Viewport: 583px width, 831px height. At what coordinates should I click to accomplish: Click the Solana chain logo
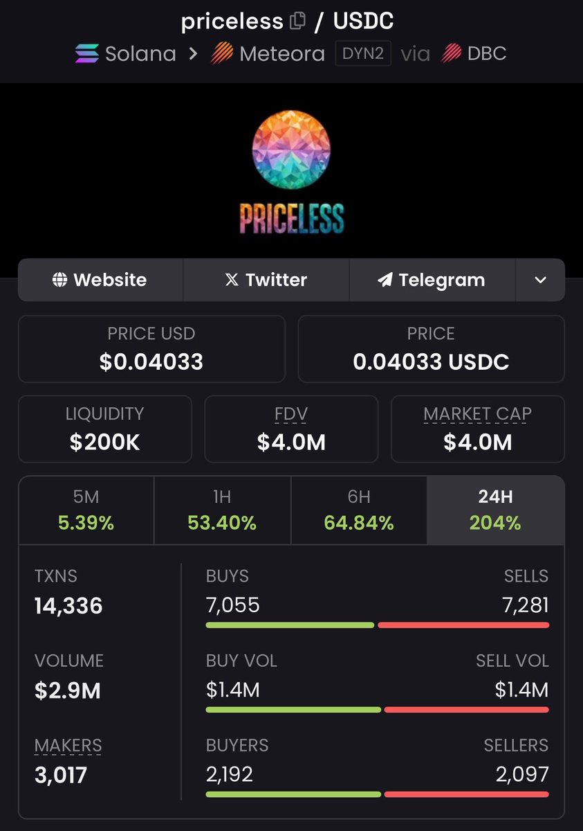point(87,54)
